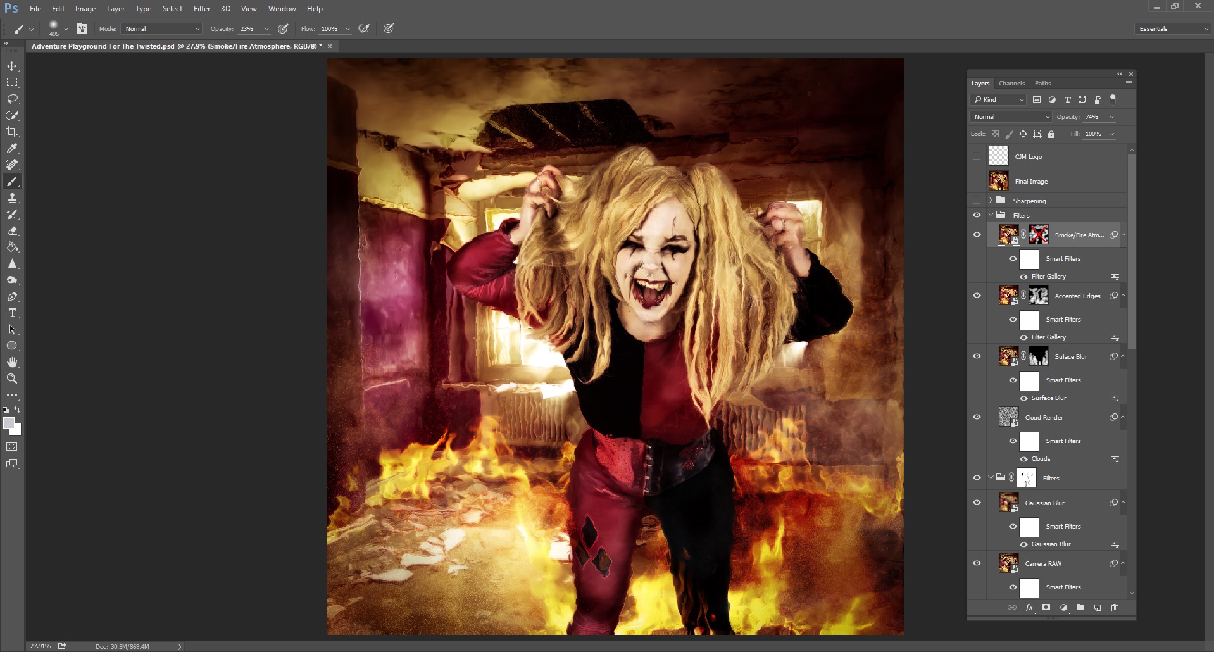This screenshot has height=652, width=1214.
Task: Hide the Accented Edges layer
Action: [977, 296]
